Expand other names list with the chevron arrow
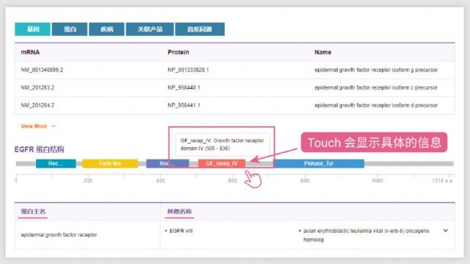The height and width of the screenshot is (264, 470). click(445, 231)
